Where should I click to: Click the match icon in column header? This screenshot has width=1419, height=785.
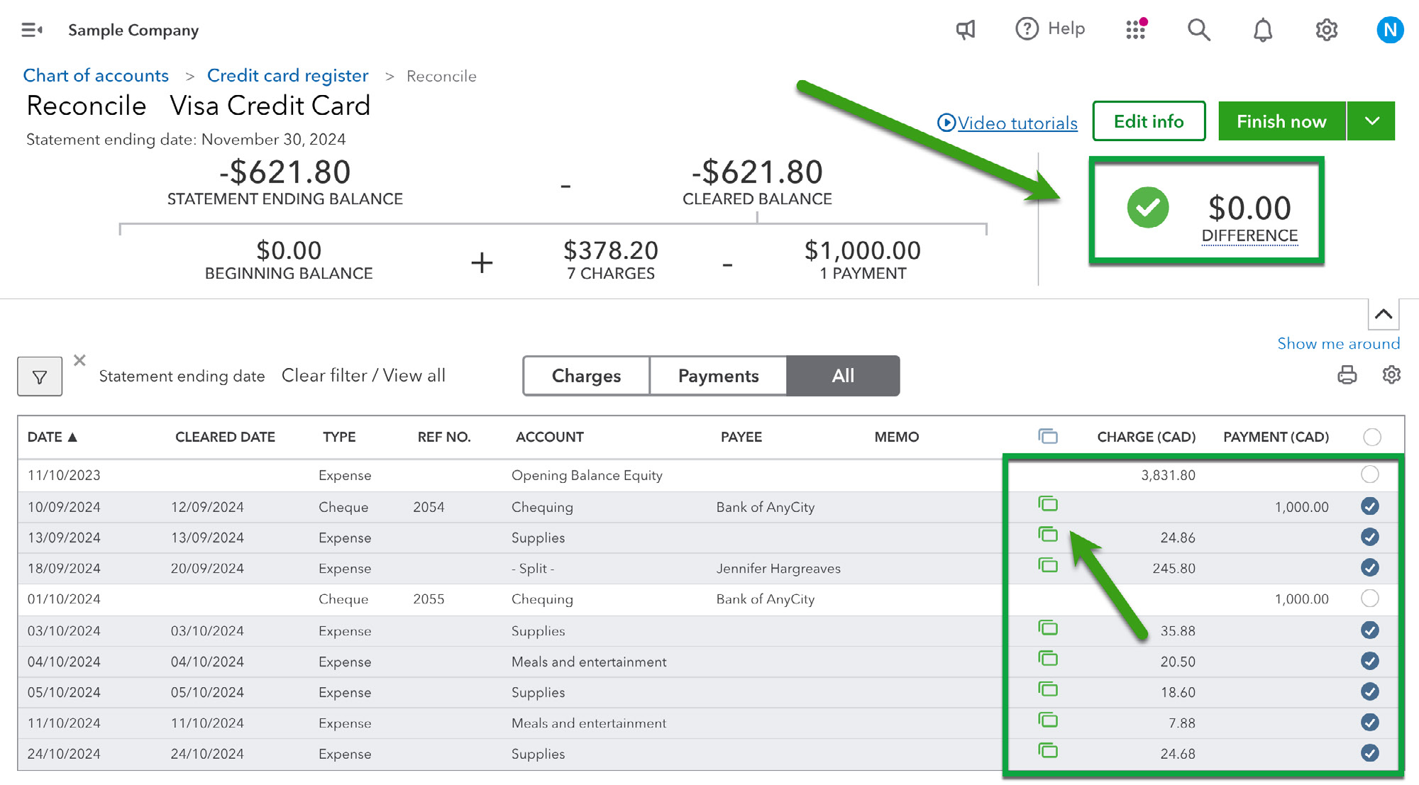[1048, 436]
